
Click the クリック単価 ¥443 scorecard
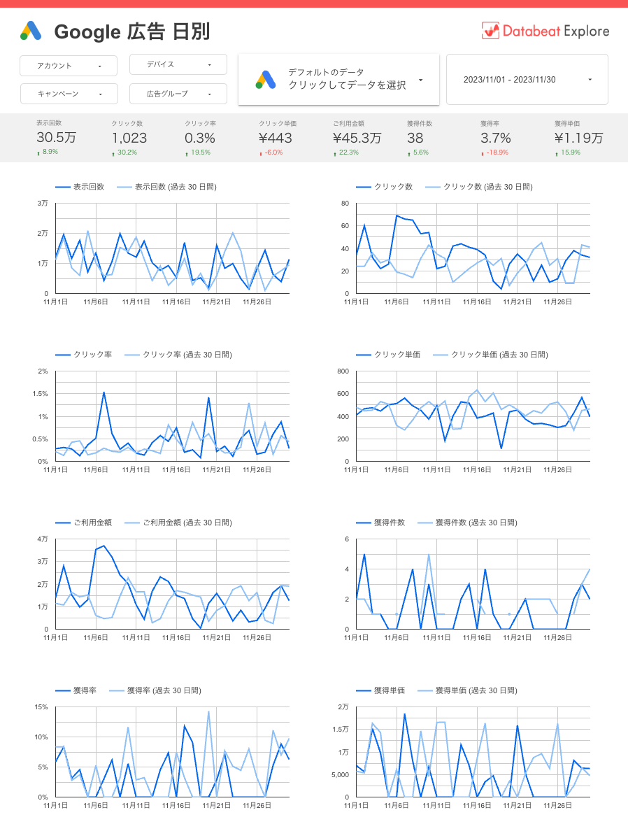275,137
